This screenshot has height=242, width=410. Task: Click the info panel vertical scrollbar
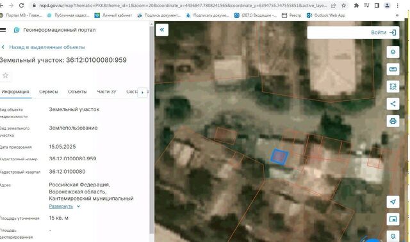click(151, 130)
